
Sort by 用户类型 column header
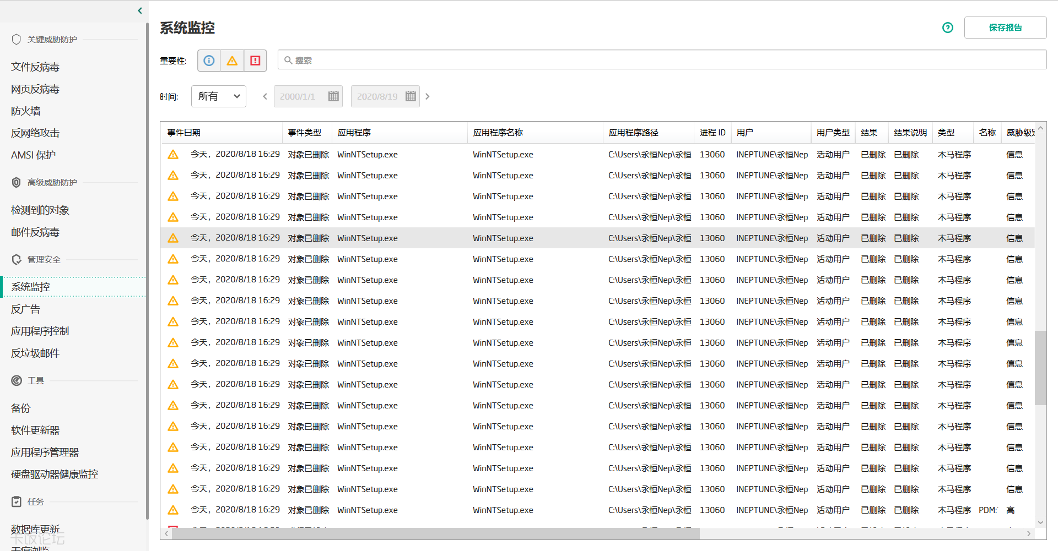[x=833, y=133]
